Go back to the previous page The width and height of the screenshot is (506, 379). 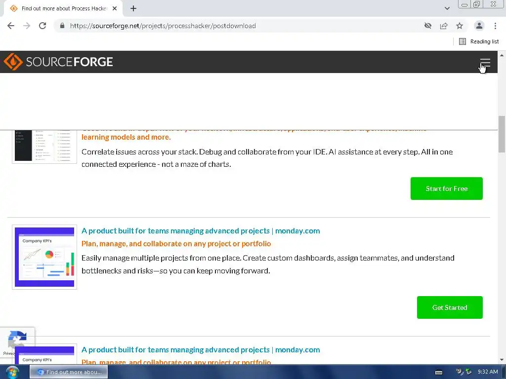pos(11,26)
